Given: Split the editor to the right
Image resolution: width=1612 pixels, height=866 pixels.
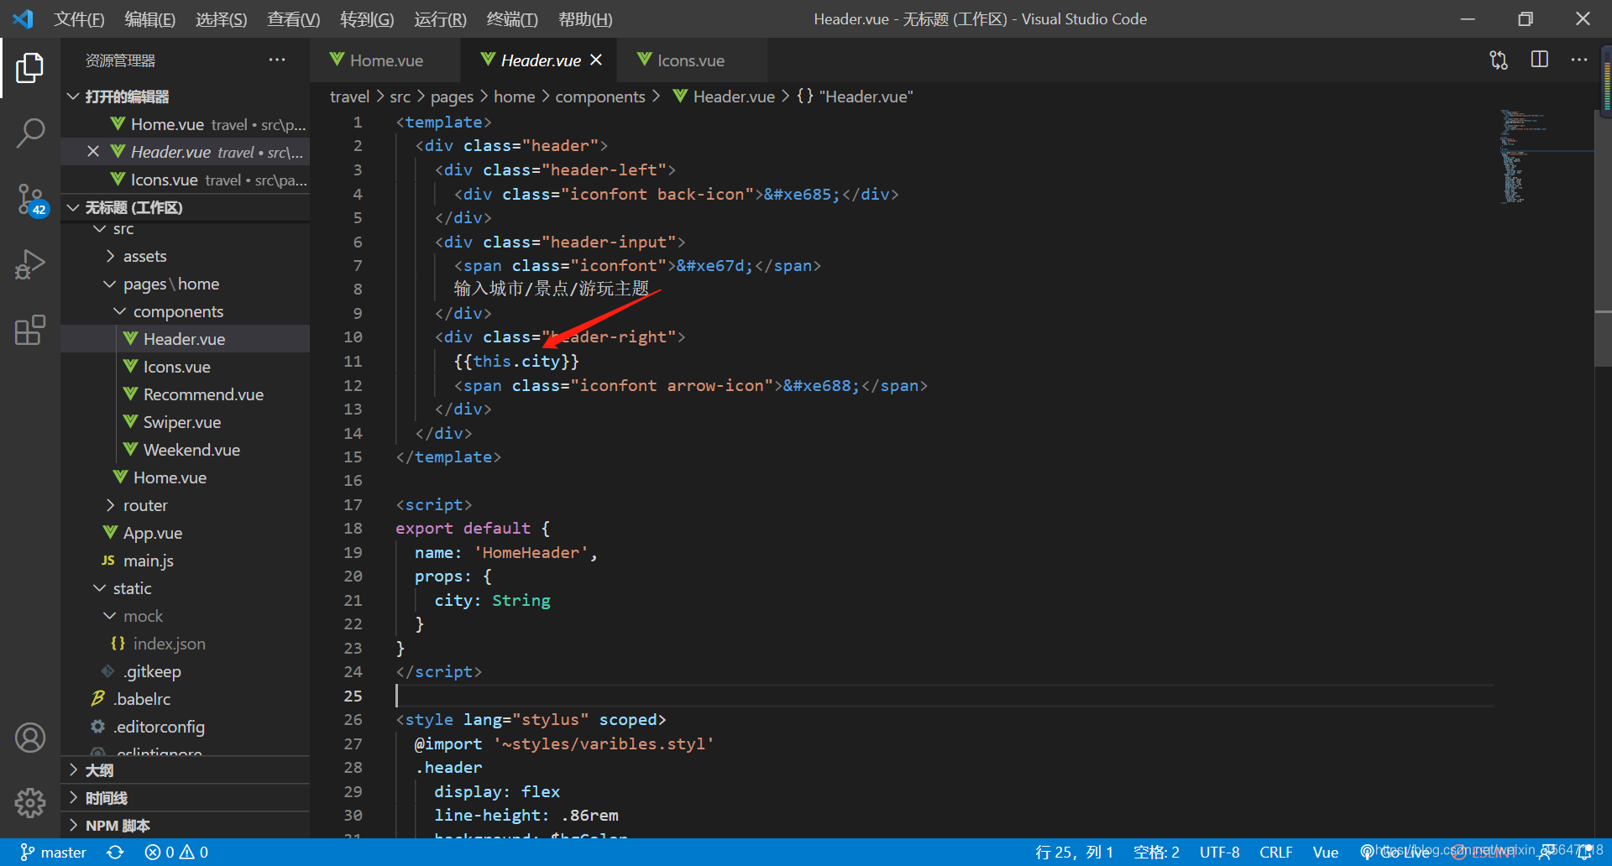Looking at the screenshot, I should coord(1539,60).
